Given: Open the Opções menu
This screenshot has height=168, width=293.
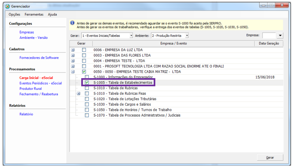Looking at the screenshot, I should 14,14.
